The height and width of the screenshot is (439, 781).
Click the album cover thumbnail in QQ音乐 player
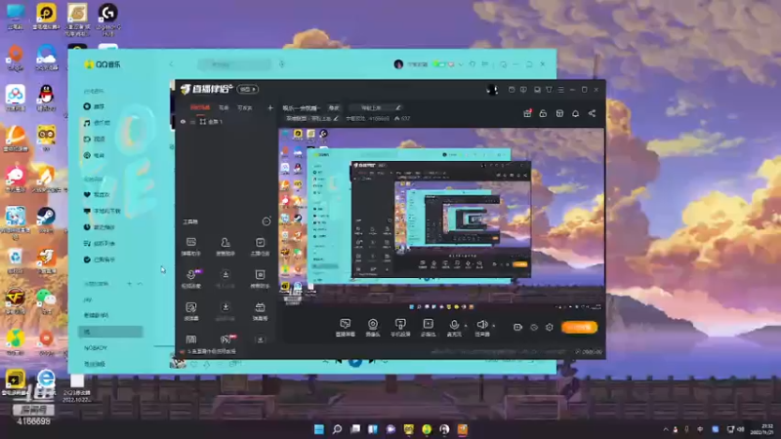pyautogui.click(x=178, y=362)
